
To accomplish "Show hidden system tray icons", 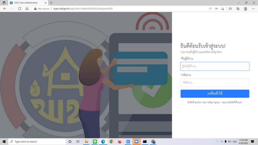I will pyautogui.click(x=222, y=141).
